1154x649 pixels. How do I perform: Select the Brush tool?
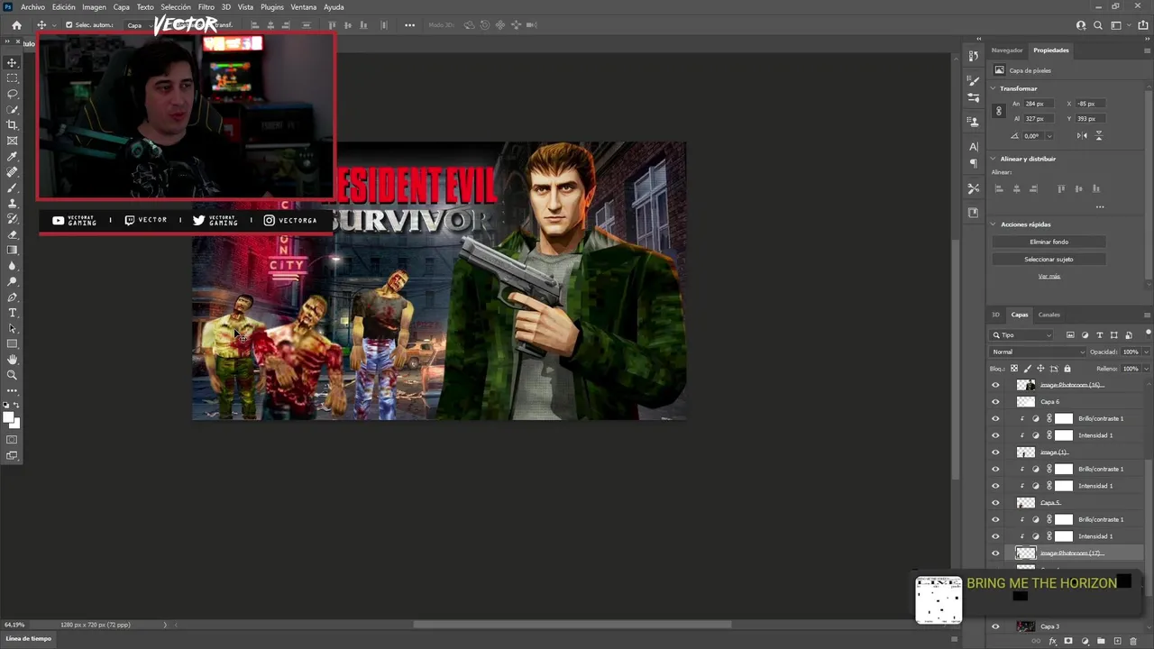click(13, 187)
